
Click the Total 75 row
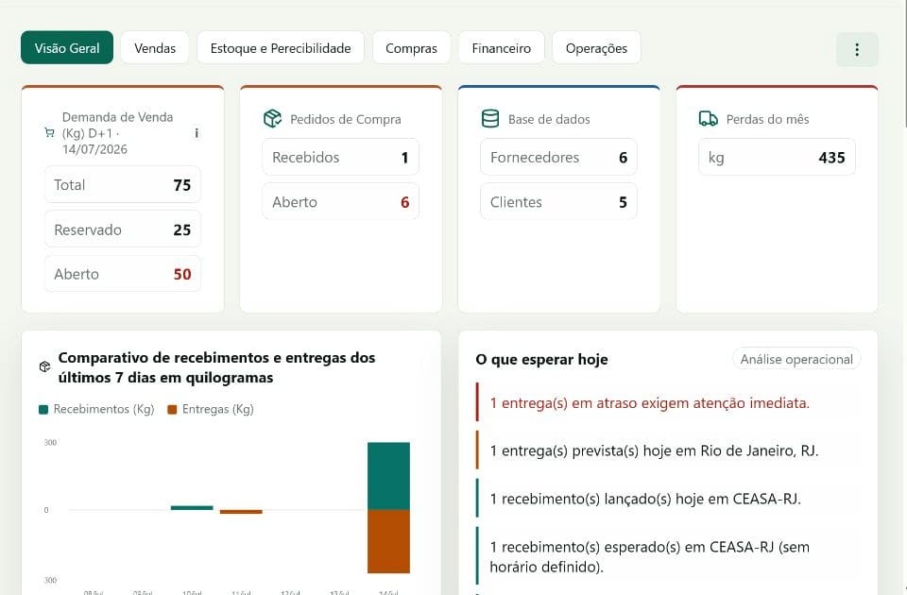pyautogui.click(x=123, y=185)
